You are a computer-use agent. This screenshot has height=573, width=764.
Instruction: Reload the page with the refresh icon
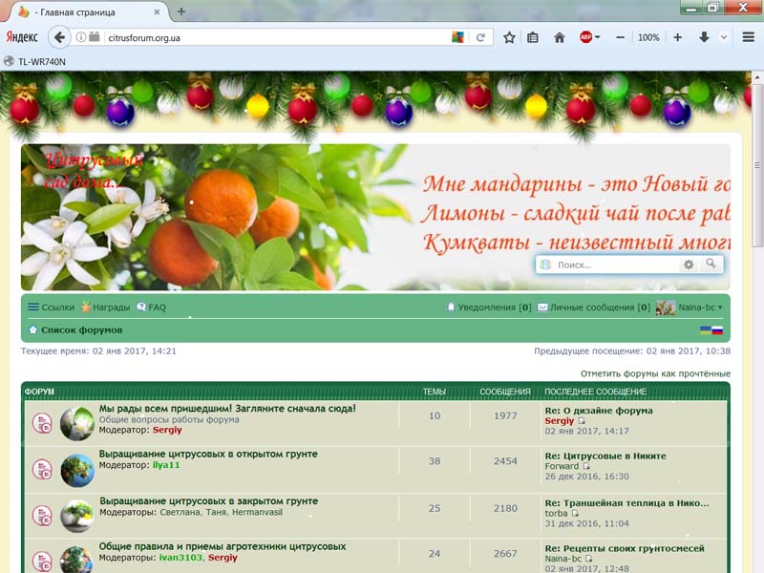(480, 37)
